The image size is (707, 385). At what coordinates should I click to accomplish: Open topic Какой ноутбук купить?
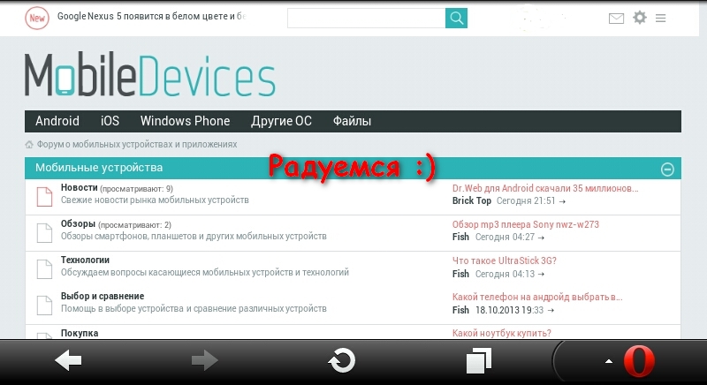click(x=502, y=333)
